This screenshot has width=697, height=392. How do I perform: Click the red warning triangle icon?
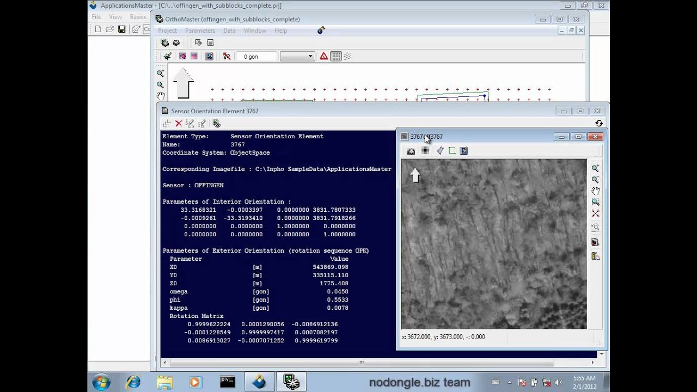(323, 56)
